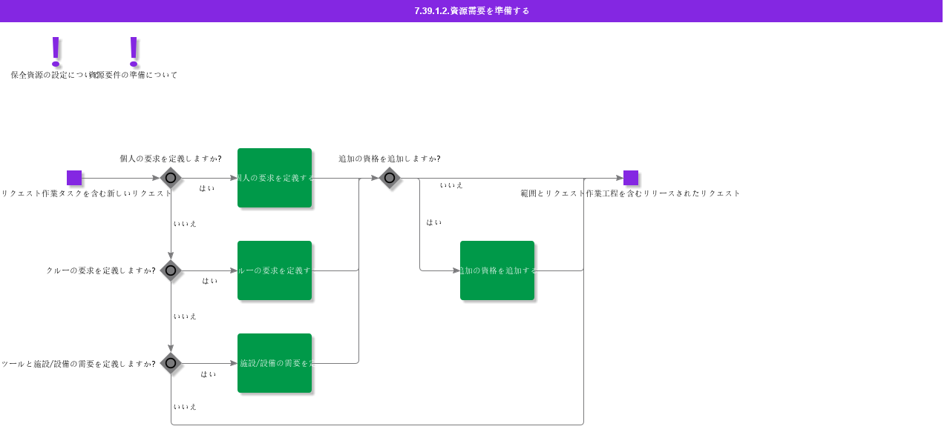Open the 追加の資格を追加する green task box

[x=497, y=270]
